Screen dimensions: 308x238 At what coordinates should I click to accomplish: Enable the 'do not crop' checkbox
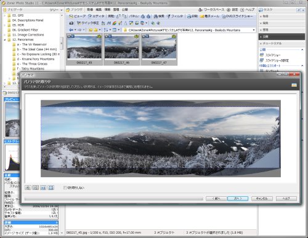[65, 188]
